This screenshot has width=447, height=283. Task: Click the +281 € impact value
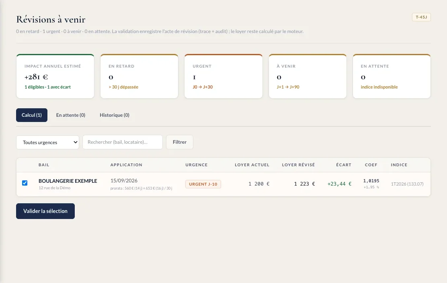(x=36, y=77)
